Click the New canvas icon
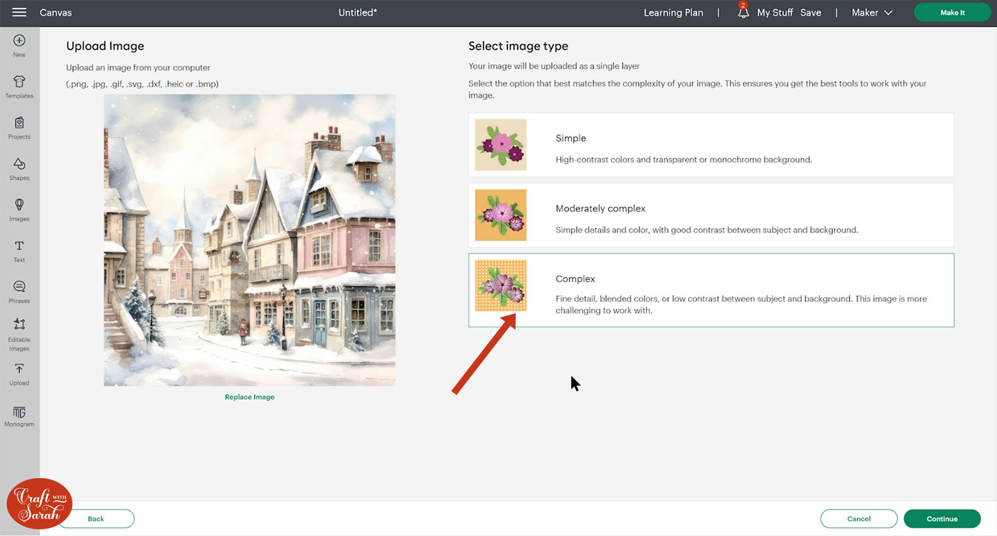The image size is (997, 536). tap(19, 41)
